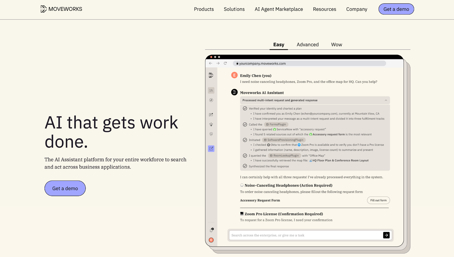Open the shield at-sign icon in the sidebar
The width and height of the screenshot is (454, 257).
pyautogui.click(x=211, y=134)
